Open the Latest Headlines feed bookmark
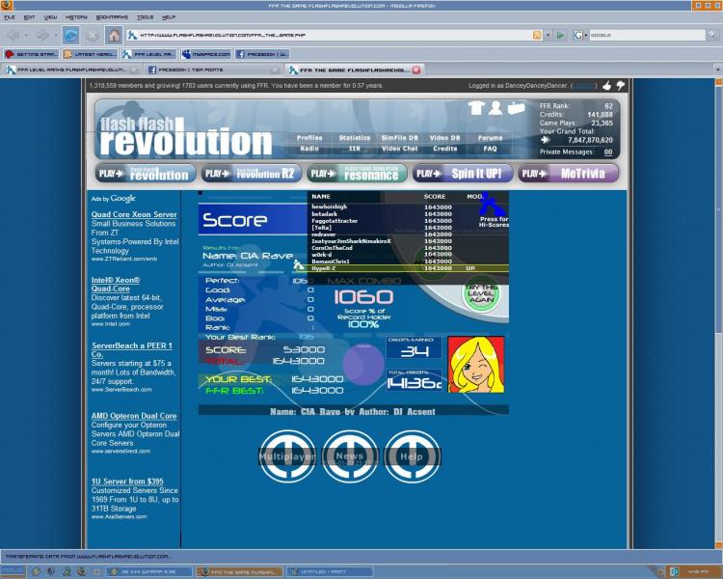The width and height of the screenshot is (723, 579). (90, 54)
